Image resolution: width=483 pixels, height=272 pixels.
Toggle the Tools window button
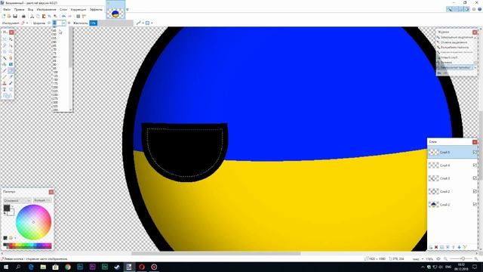pyautogui.click(x=450, y=9)
